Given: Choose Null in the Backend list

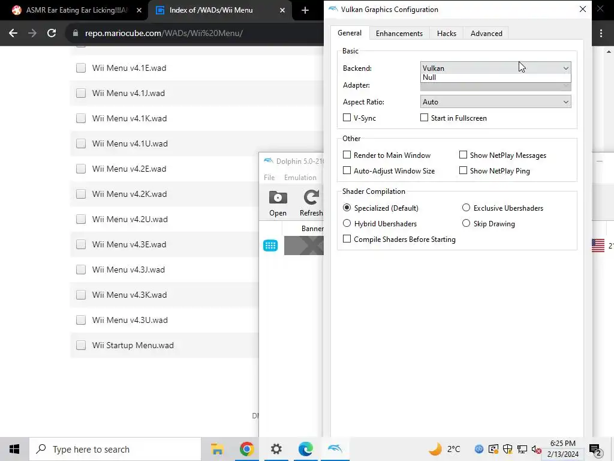Looking at the screenshot, I should pyautogui.click(x=495, y=77).
